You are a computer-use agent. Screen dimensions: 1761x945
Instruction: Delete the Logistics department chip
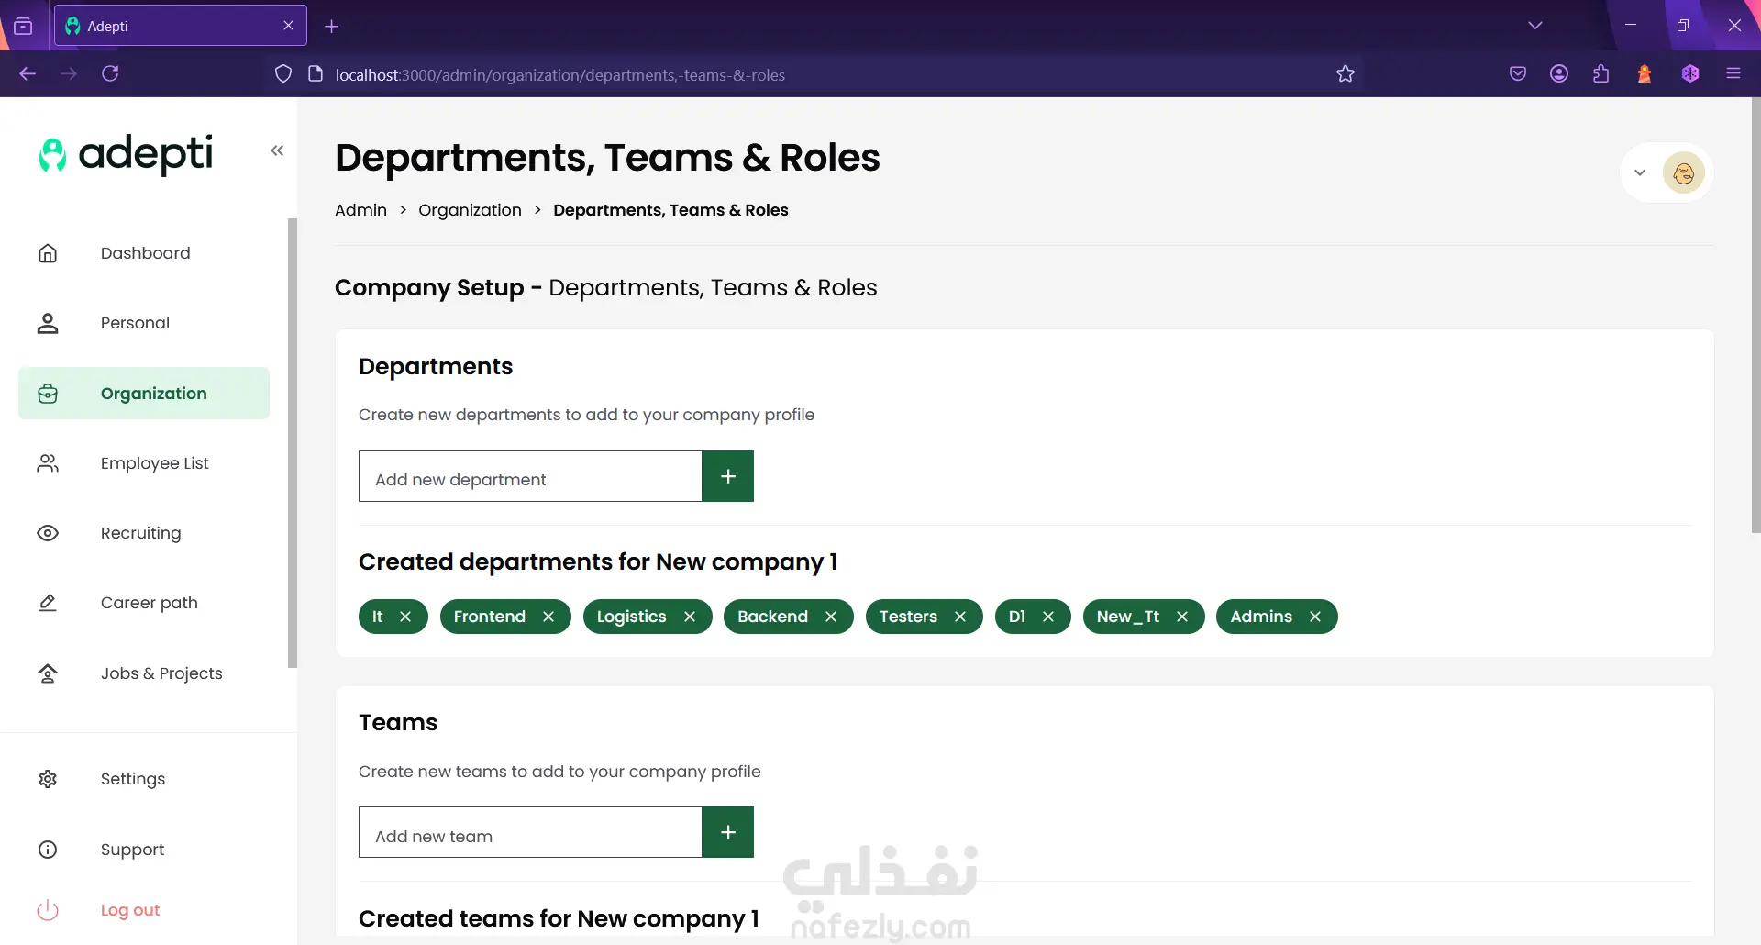[x=690, y=617]
